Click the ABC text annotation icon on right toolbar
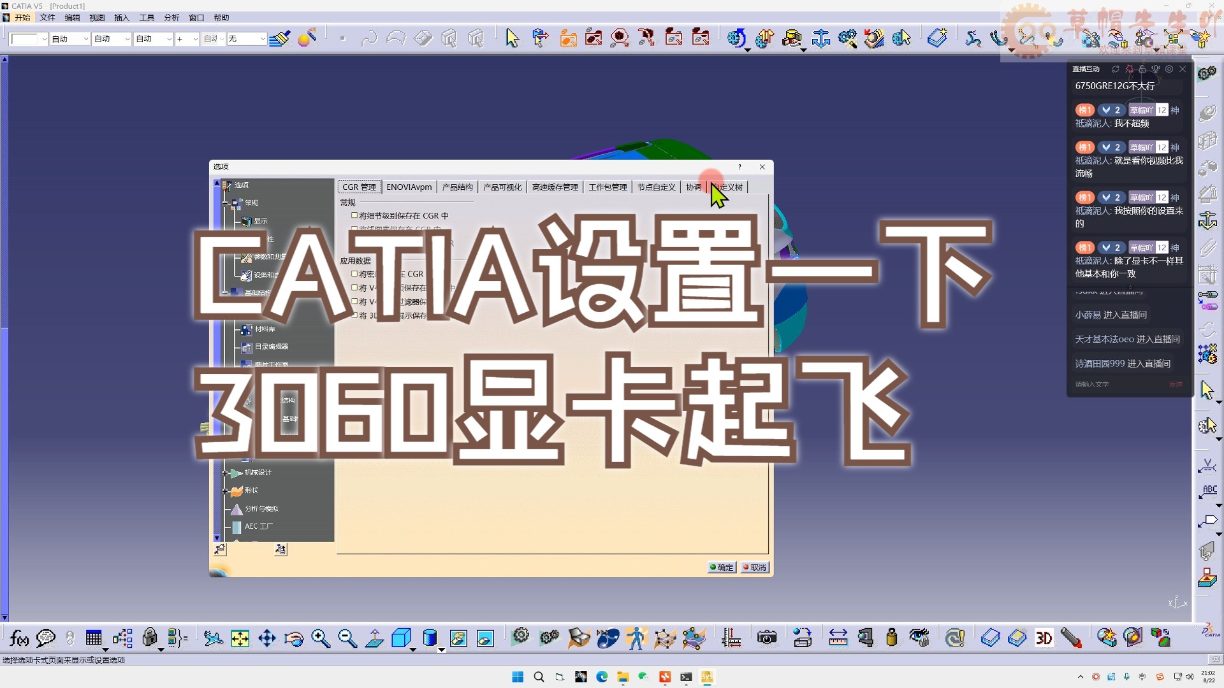The height and width of the screenshot is (688, 1224). coord(1208,492)
